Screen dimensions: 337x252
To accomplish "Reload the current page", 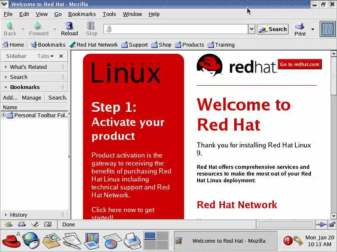I will click(x=69, y=29).
